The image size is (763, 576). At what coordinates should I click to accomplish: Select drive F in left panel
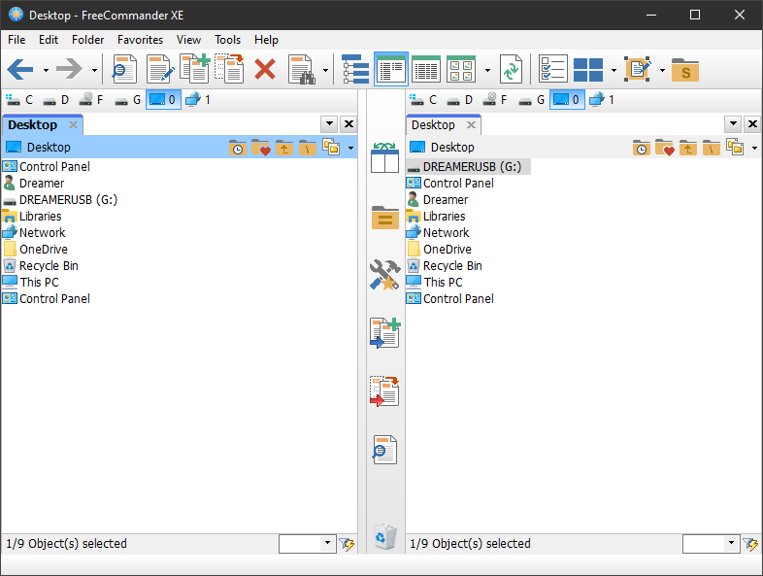tap(91, 100)
